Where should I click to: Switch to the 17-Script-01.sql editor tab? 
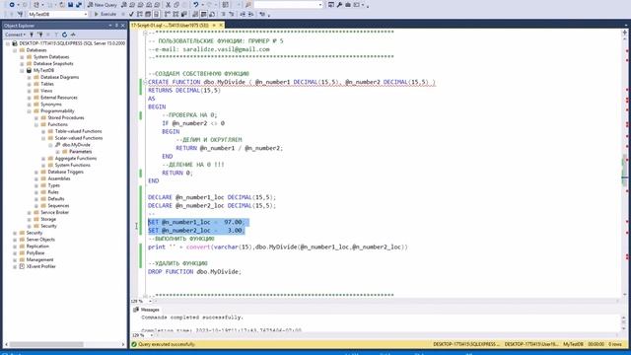pyautogui.click(x=170, y=25)
